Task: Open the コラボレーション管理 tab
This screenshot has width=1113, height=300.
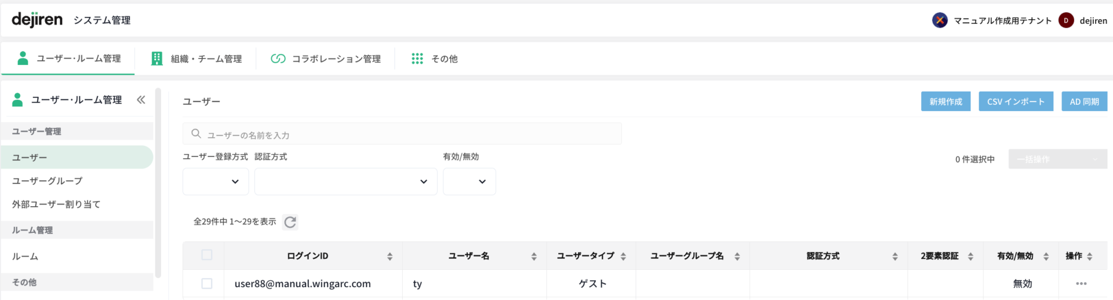Action: tap(326, 58)
